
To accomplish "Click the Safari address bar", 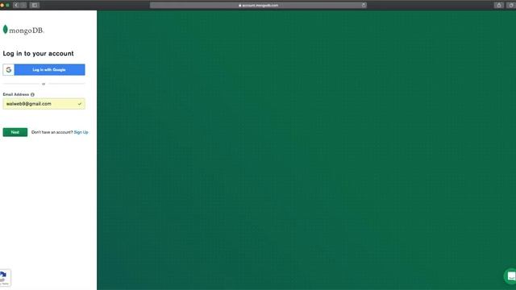I will pos(258,5).
